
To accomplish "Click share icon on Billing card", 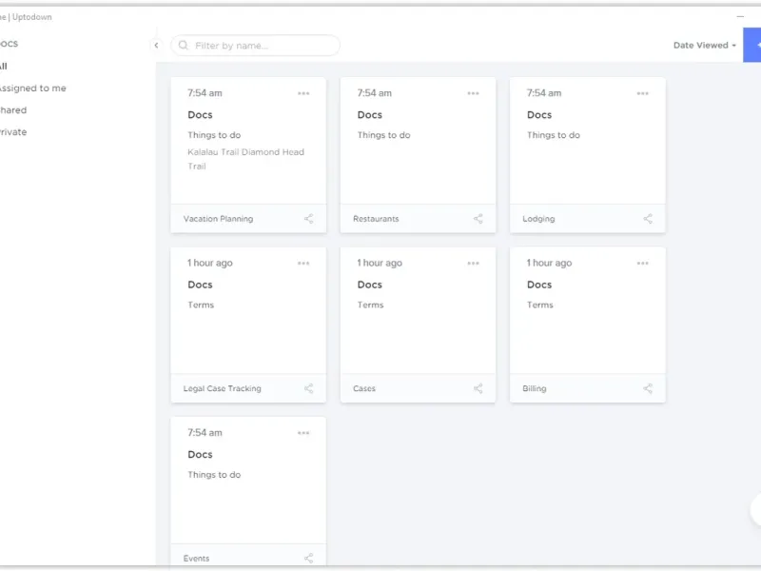I will click(x=648, y=388).
